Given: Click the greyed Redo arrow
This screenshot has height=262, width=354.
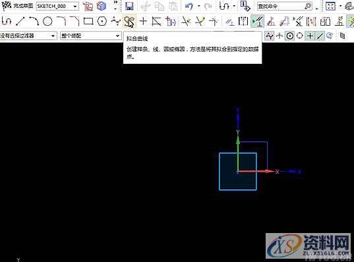Looking at the screenshot, I should click(208, 7).
